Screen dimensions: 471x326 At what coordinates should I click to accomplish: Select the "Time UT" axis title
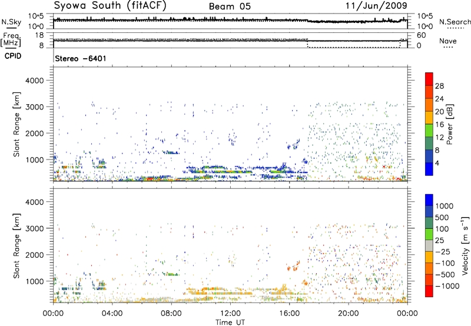[230, 322]
